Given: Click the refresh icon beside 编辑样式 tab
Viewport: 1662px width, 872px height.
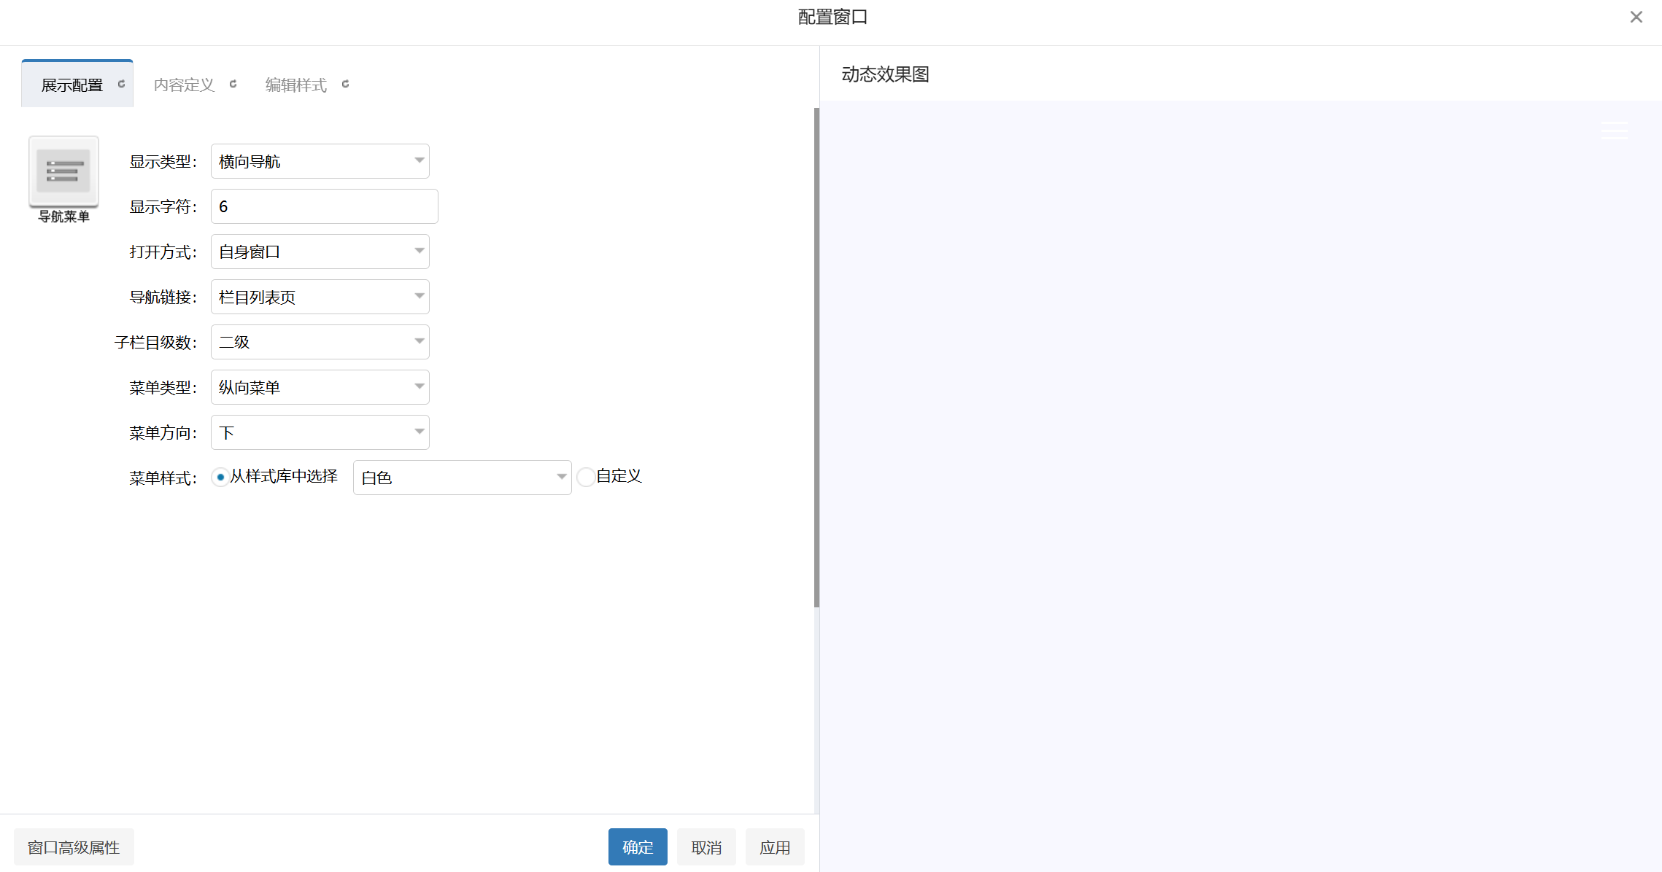Looking at the screenshot, I should 346,83.
